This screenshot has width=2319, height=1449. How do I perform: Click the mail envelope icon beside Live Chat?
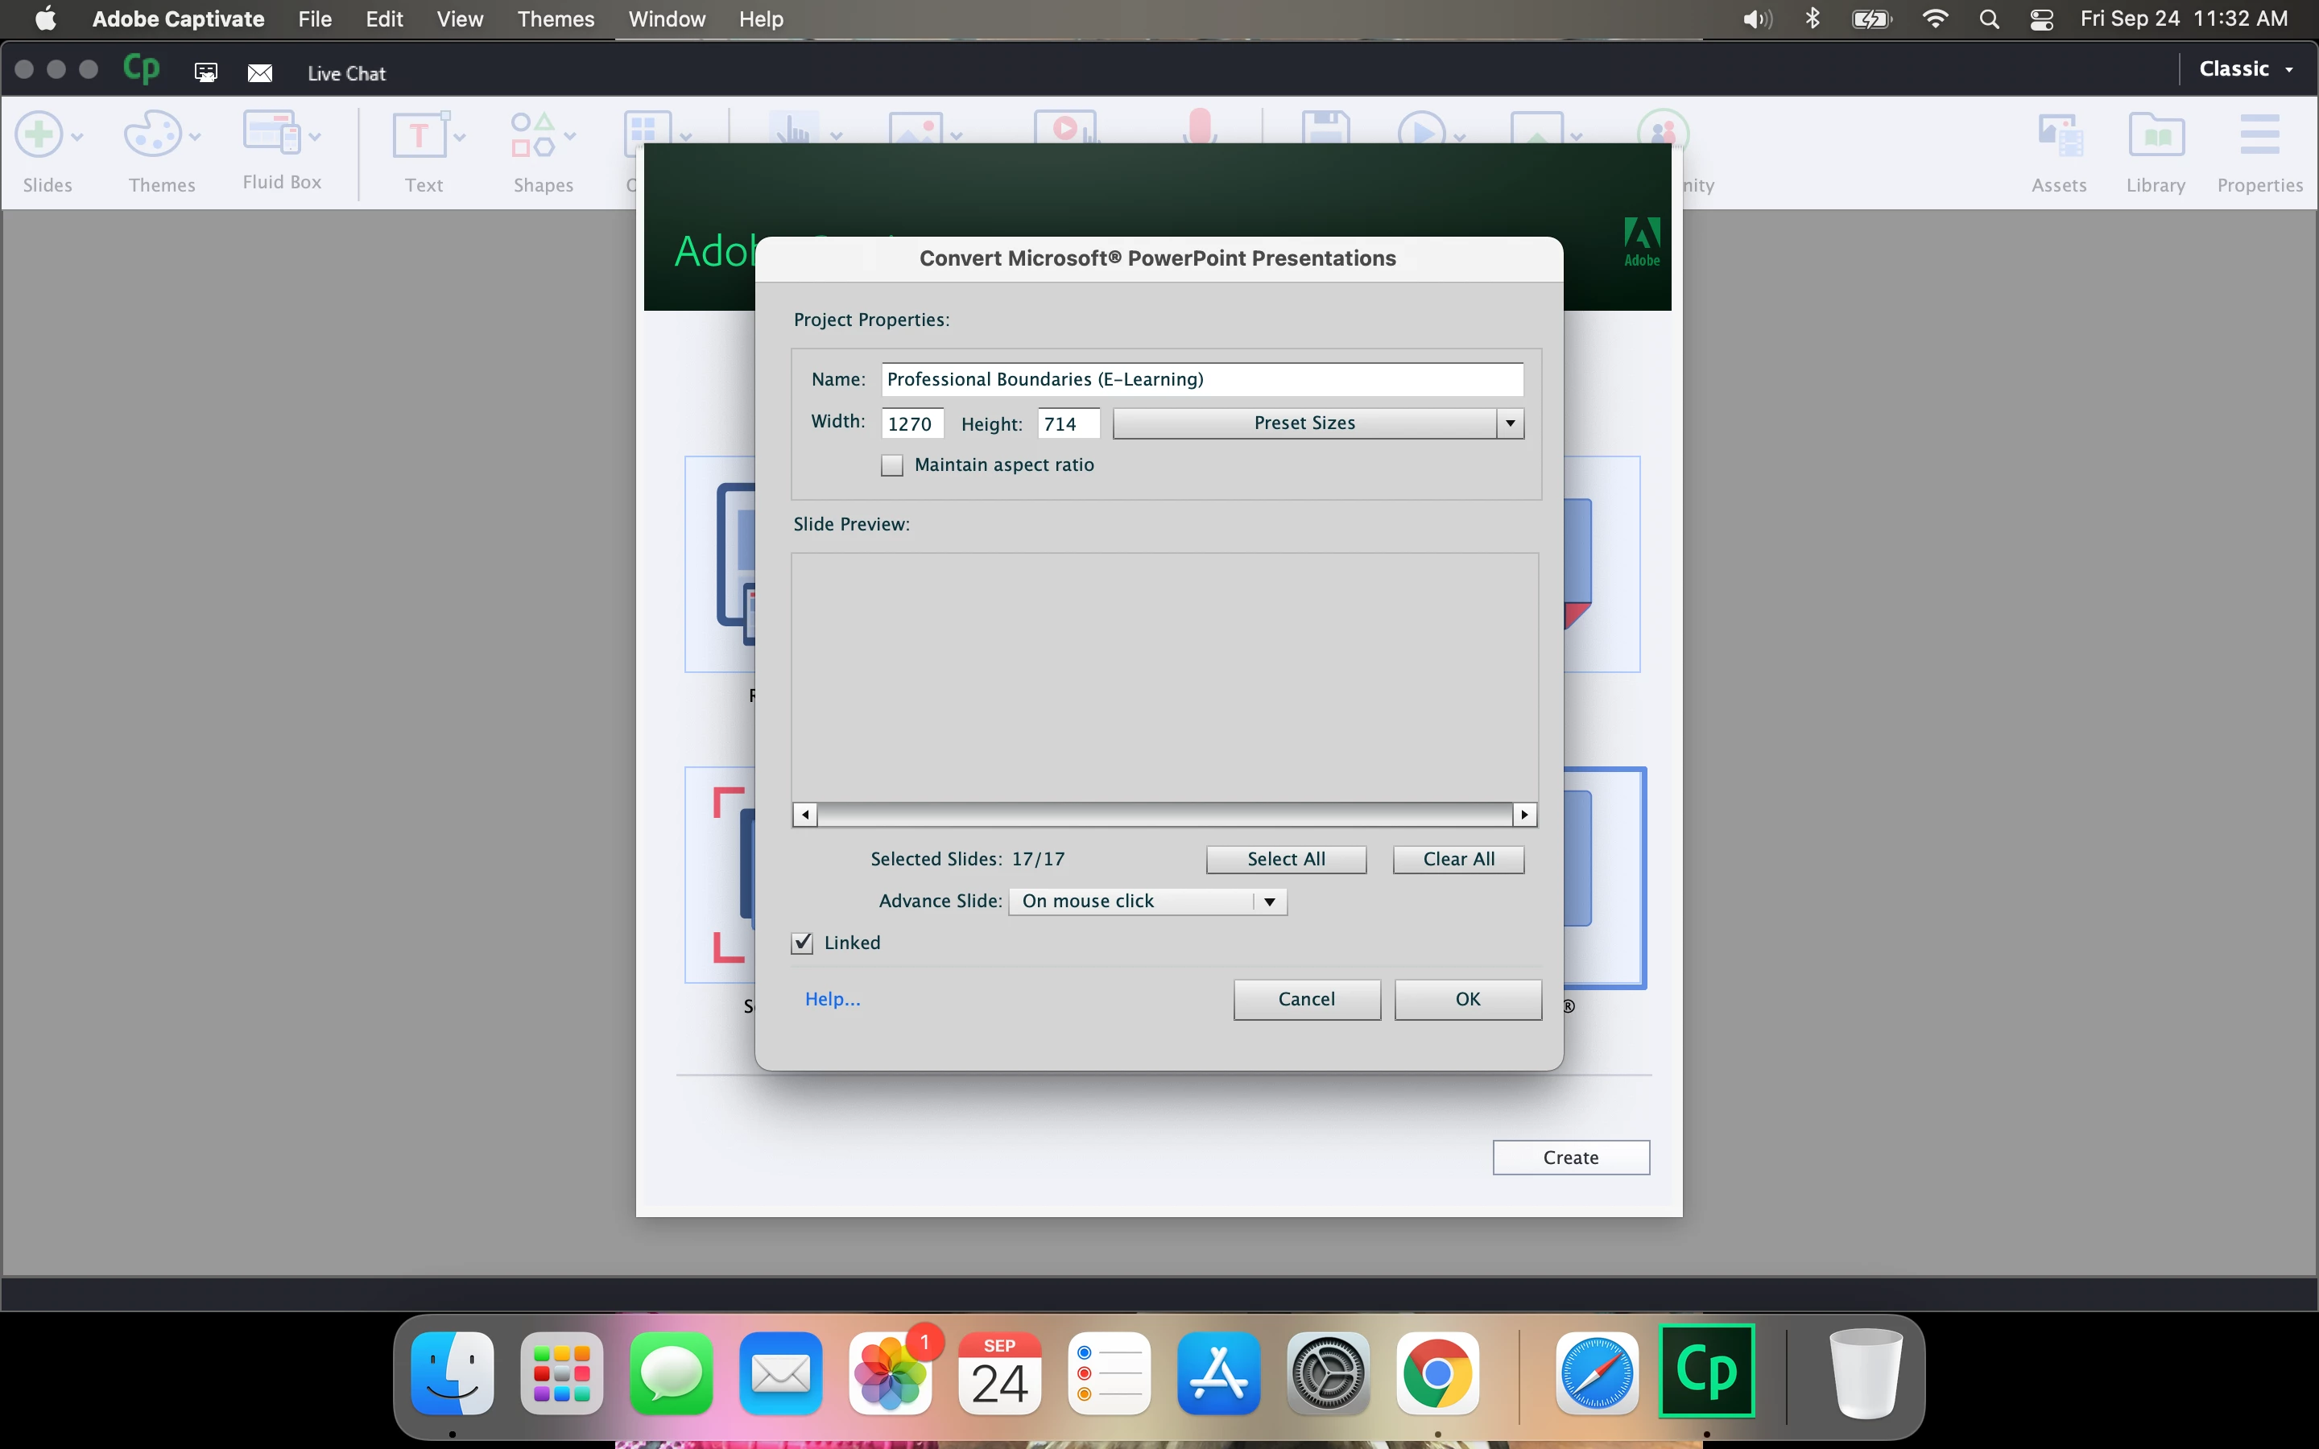(260, 74)
